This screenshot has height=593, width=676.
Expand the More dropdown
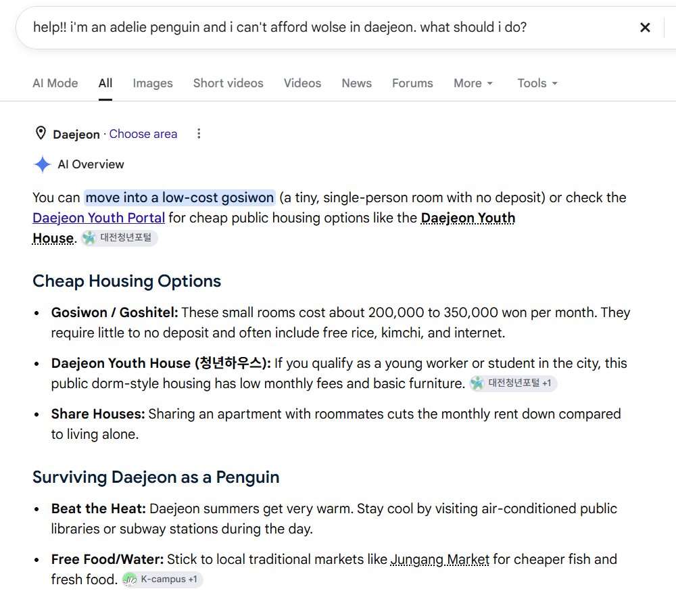(473, 83)
